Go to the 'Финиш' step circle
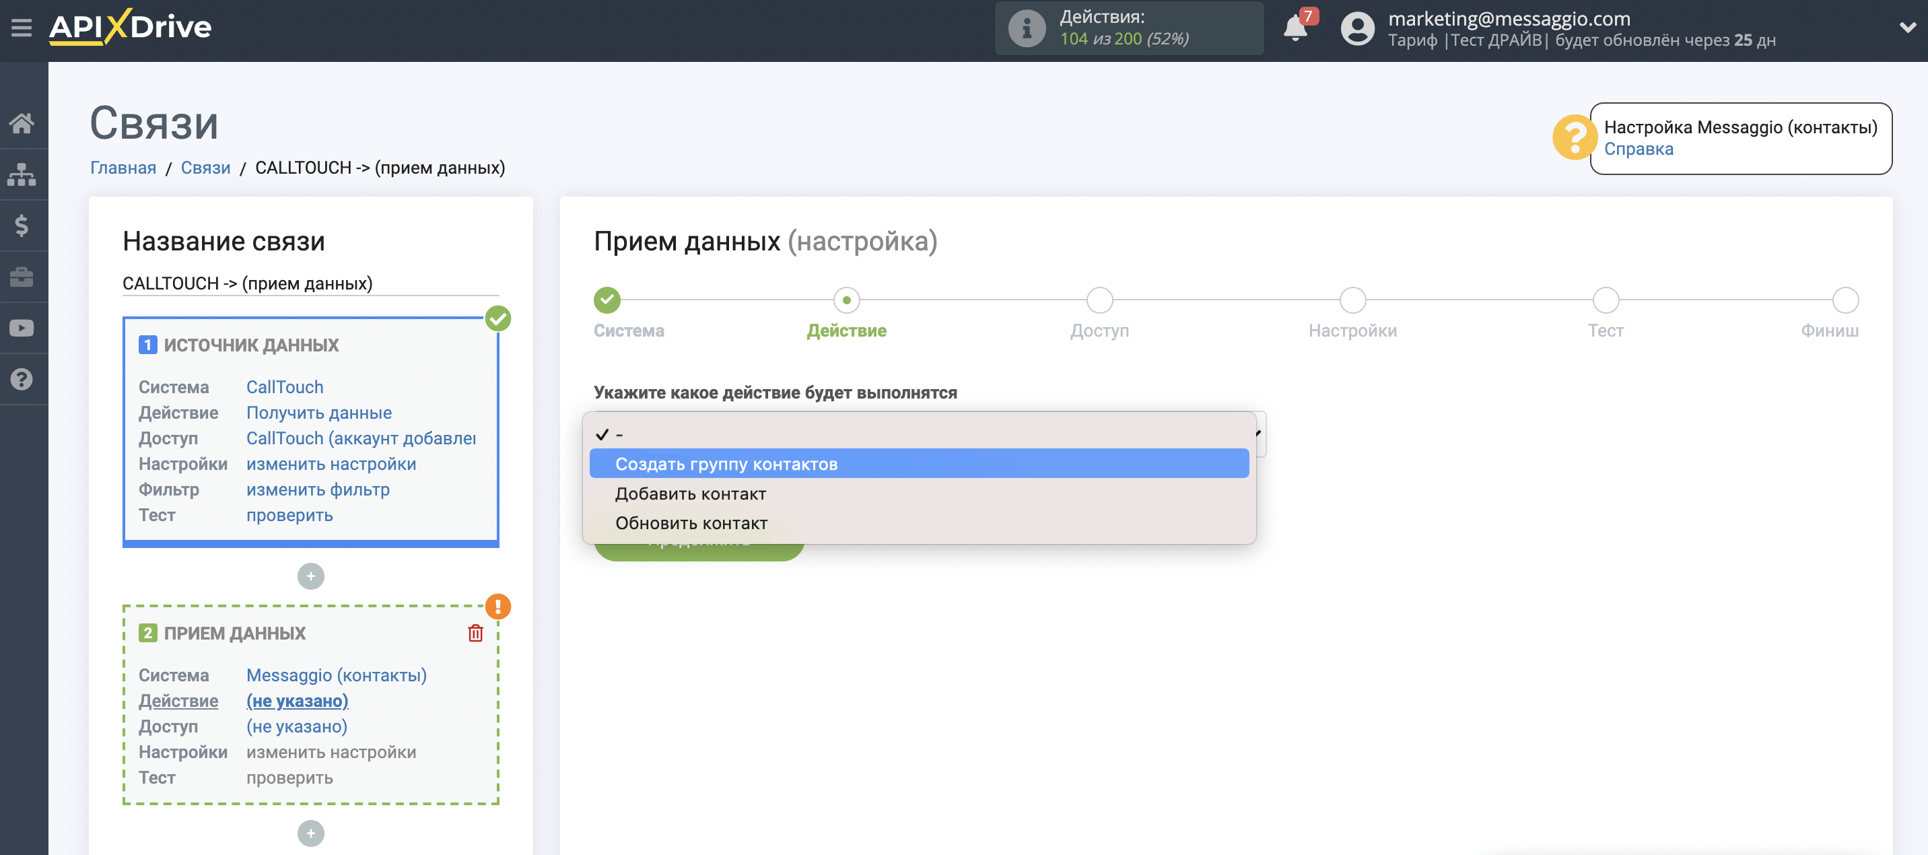This screenshot has width=1928, height=855. pos(1845,300)
